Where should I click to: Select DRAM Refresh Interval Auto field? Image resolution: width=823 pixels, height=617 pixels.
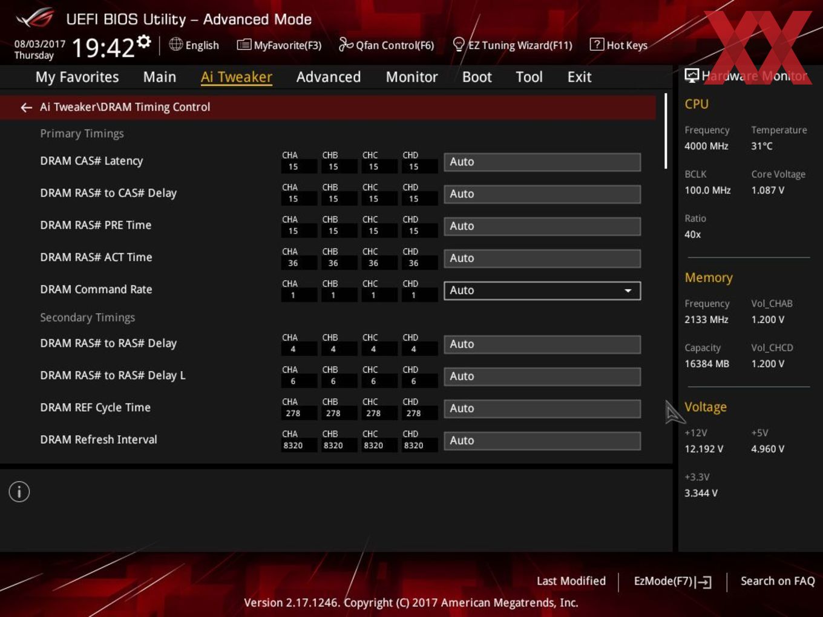pyautogui.click(x=542, y=440)
